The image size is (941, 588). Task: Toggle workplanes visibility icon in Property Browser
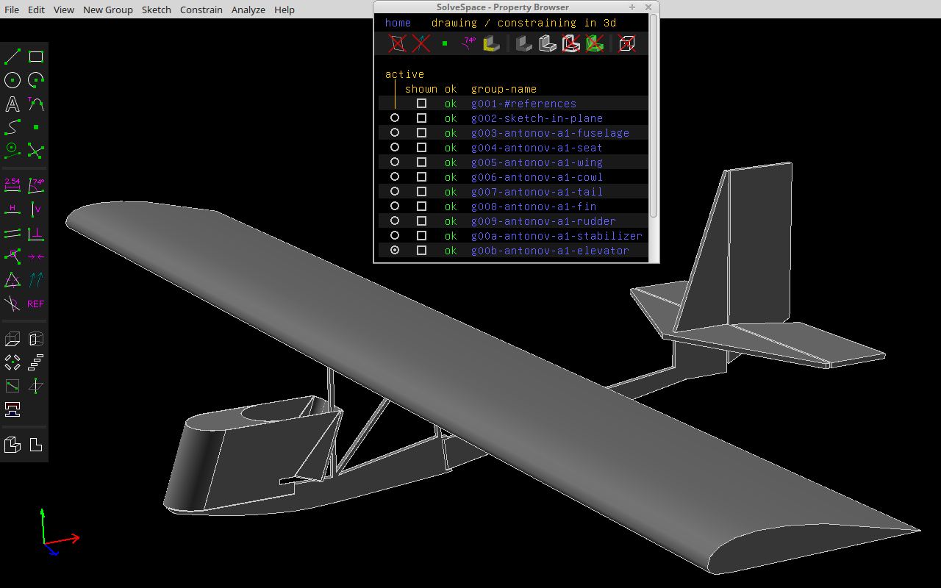(398, 44)
